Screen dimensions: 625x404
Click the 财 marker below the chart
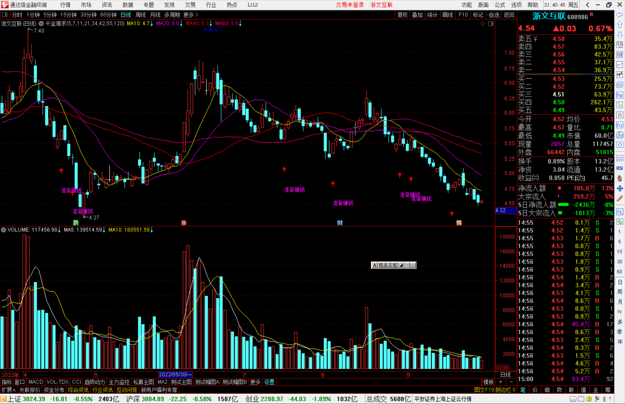click(340, 223)
